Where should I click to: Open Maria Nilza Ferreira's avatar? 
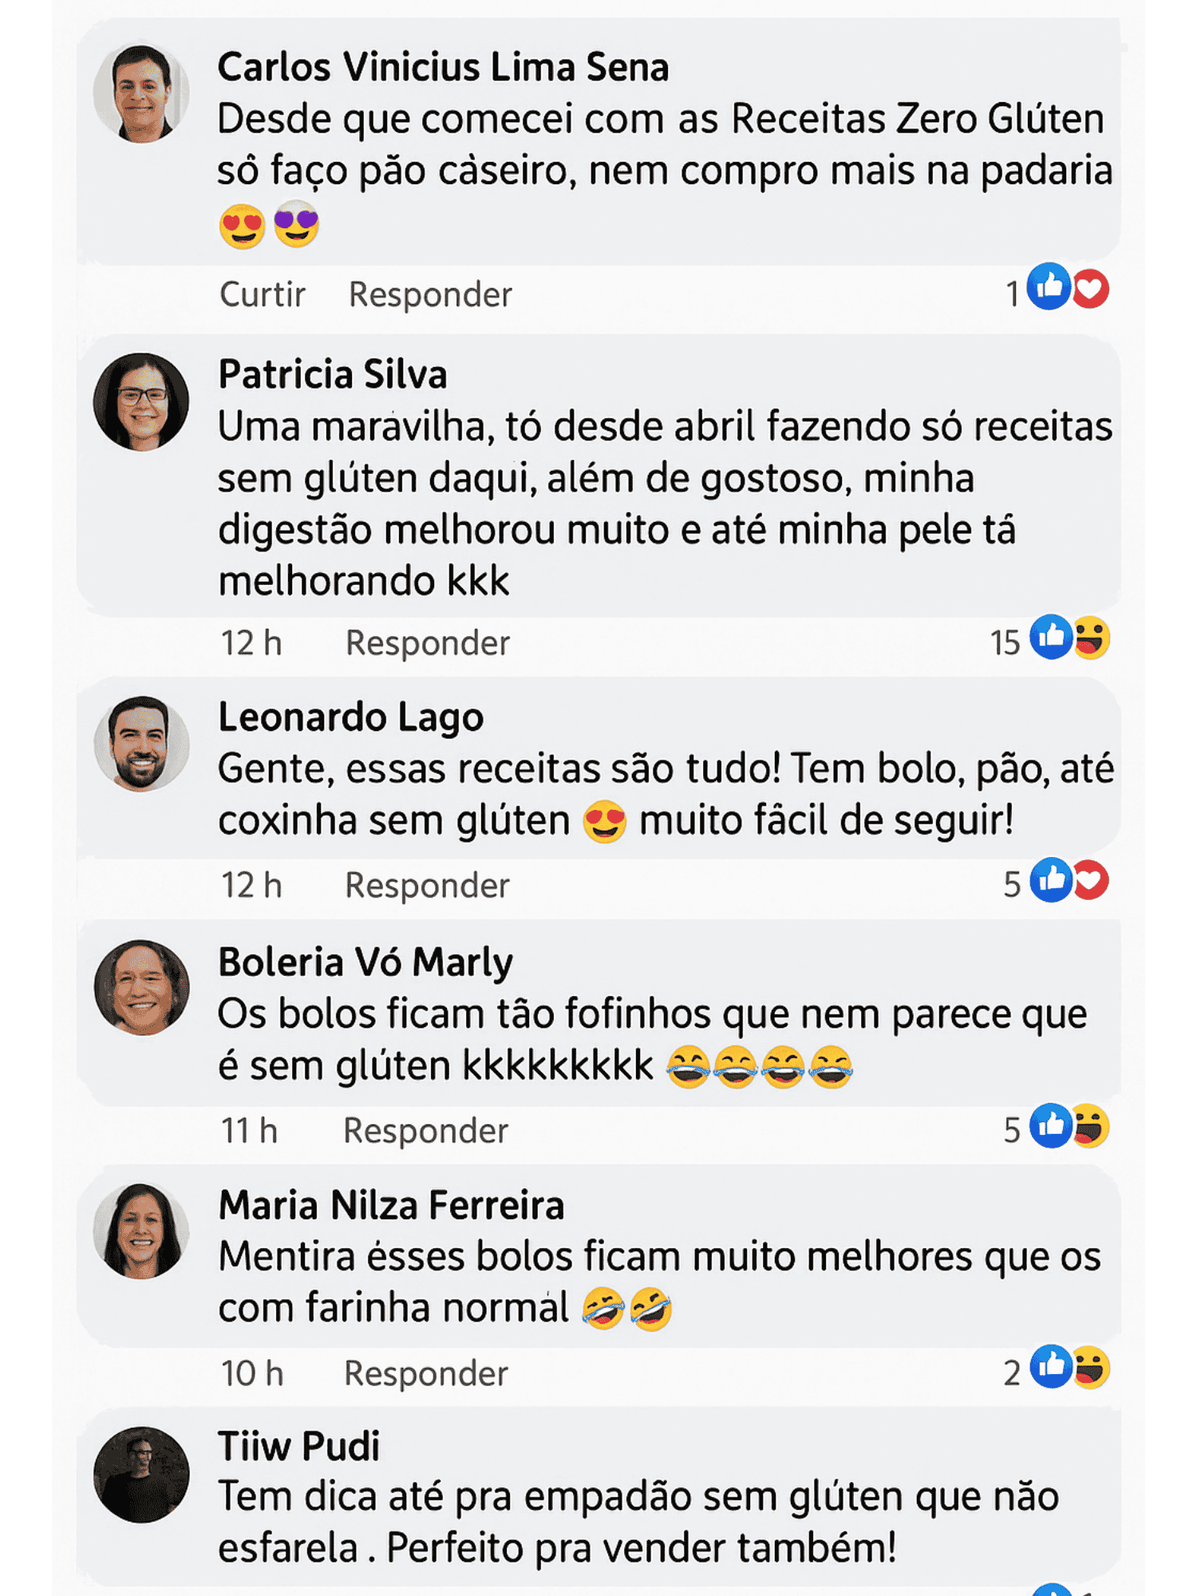pos(141,1231)
